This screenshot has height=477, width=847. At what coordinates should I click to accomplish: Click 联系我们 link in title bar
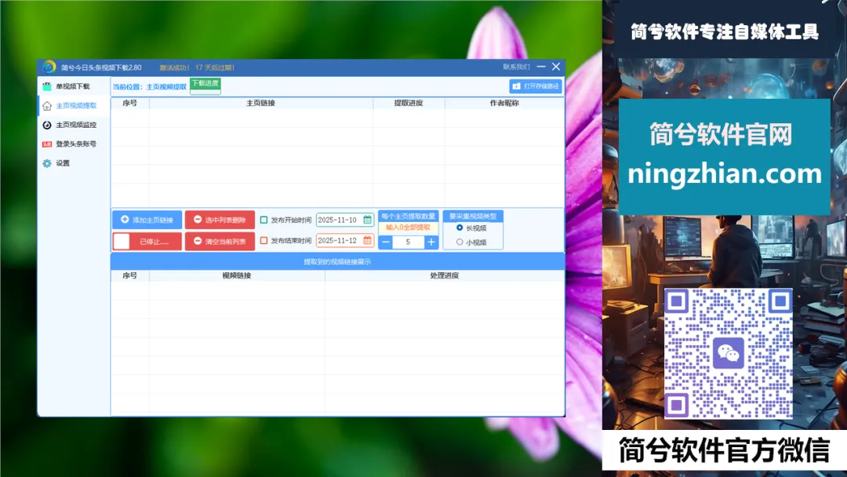click(x=516, y=67)
